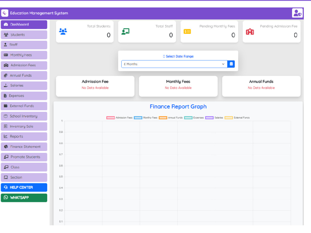Screen dimensions: 311x233
Task: Click the Total Staff count card
Action: pos(147,31)
